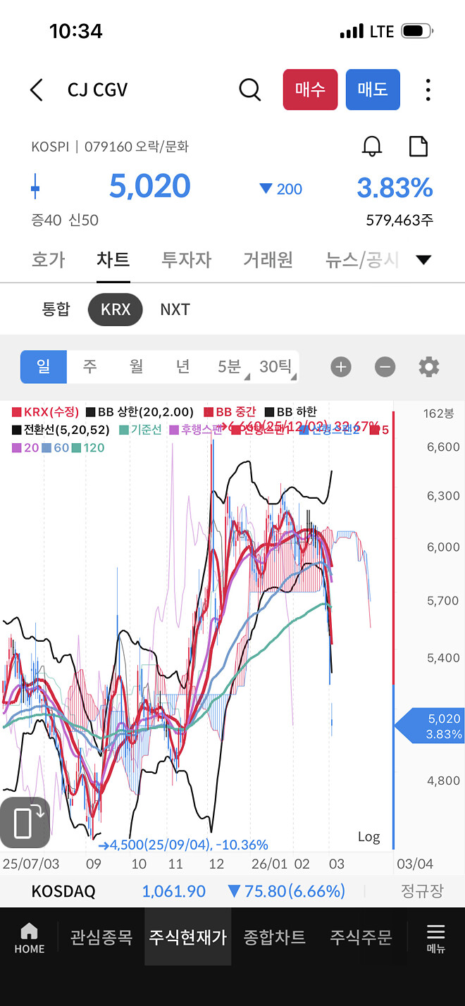
Task: Open the 투자자 tab
Action: click(187, 259)
